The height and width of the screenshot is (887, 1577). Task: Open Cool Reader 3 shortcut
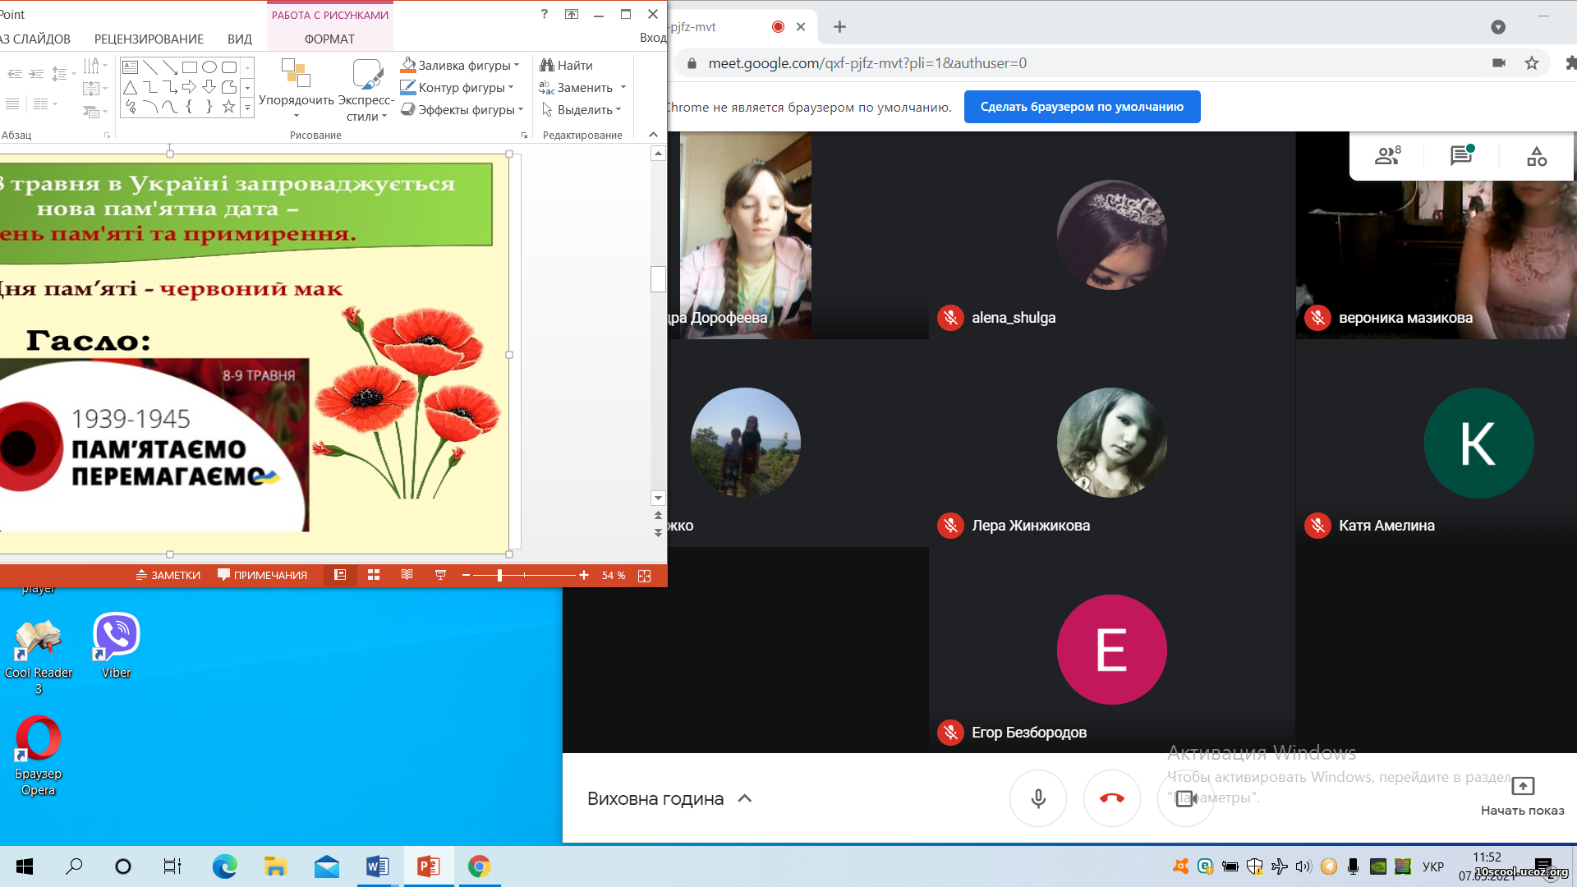[x=39, y=655]
